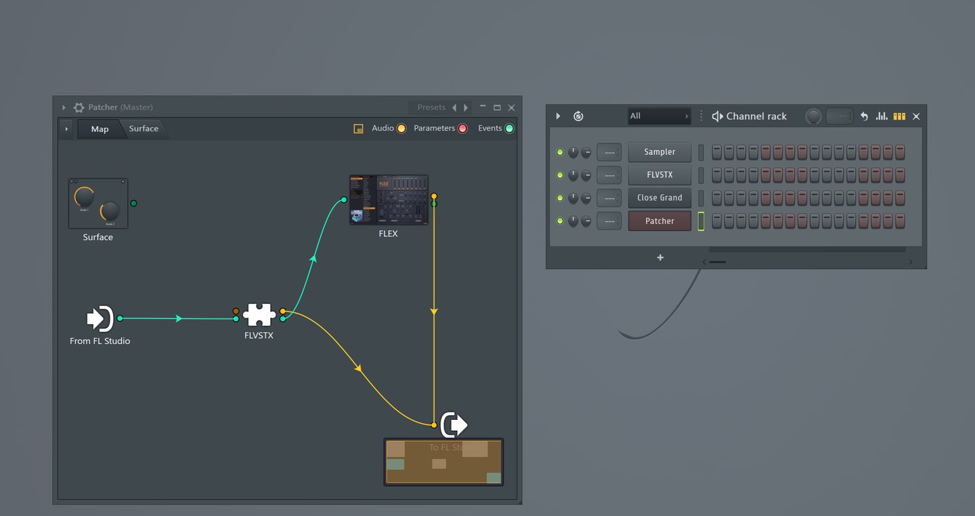Mute the Sampler channel with its green light

tap(560, 152)
